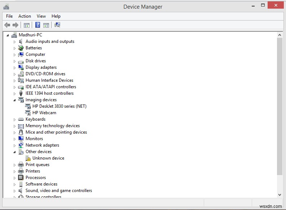Click the Show/Hide Console Tree toolbar icon

click(27, 25)
